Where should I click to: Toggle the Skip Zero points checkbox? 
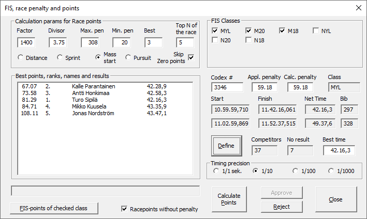(191, 57)
